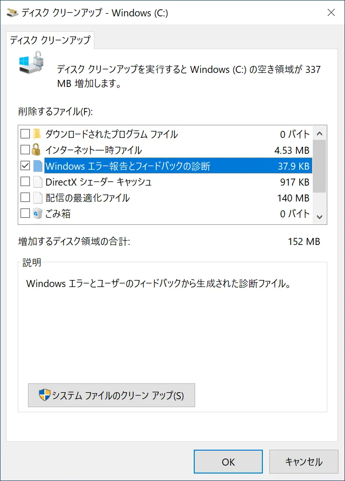Select Windows エラー報告とフィードバックの診断 row
The width and height of the screenshot is (345, 481).
tap(178, 166)
